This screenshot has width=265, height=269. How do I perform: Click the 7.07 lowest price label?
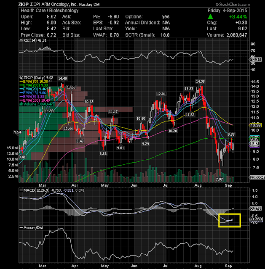[219, 179]
